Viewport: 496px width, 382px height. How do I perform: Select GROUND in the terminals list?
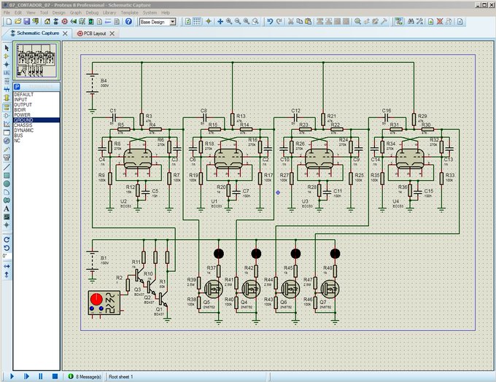[36, 120]
